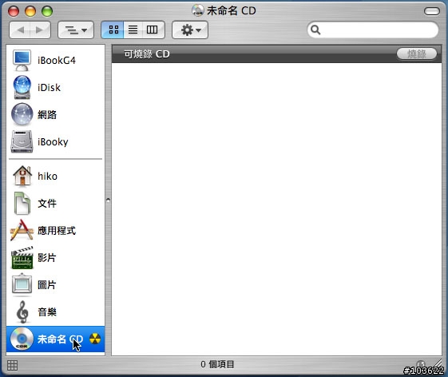Viewport: 448px width, 377px height.
Task: Click the sidebar divider grip handle
Action: (x=108, y=200)
